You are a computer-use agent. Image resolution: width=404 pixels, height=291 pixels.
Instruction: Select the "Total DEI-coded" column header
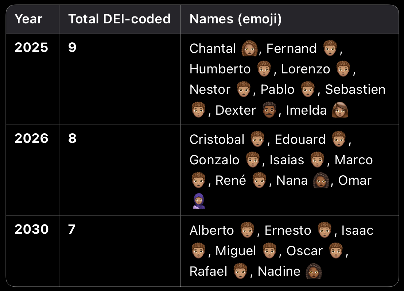click(x=120, y=19)
